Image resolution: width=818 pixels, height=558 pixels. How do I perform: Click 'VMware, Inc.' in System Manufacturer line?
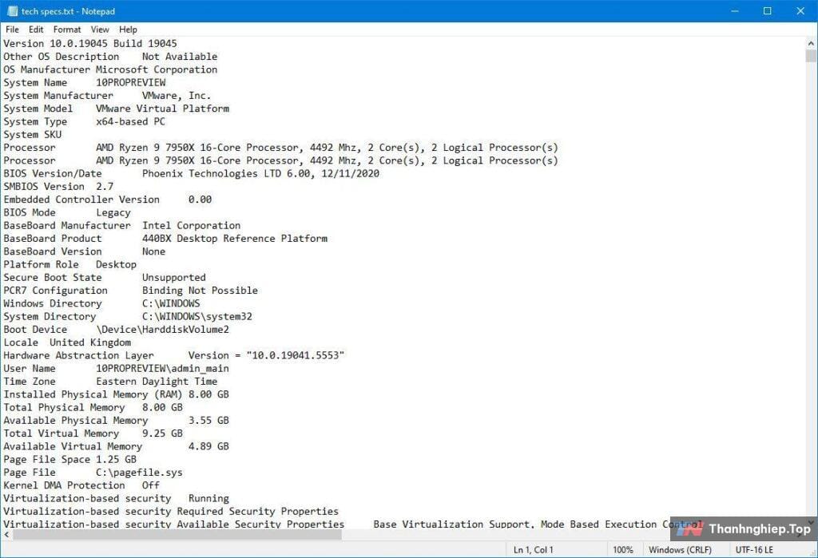[x=177, y=96]
